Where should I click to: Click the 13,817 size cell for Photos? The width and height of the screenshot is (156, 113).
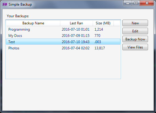100,48
